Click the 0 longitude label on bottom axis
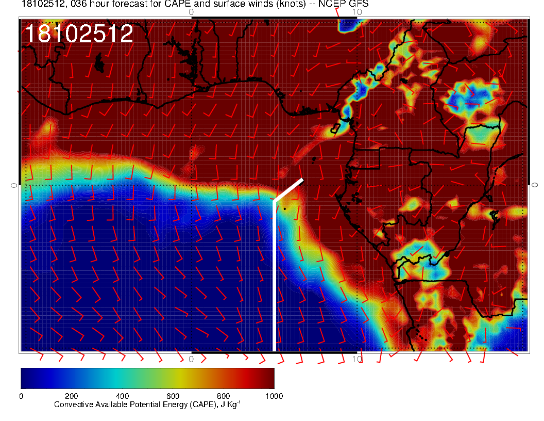Viewport: 544px width, 421px height. (x=191, y=358)
